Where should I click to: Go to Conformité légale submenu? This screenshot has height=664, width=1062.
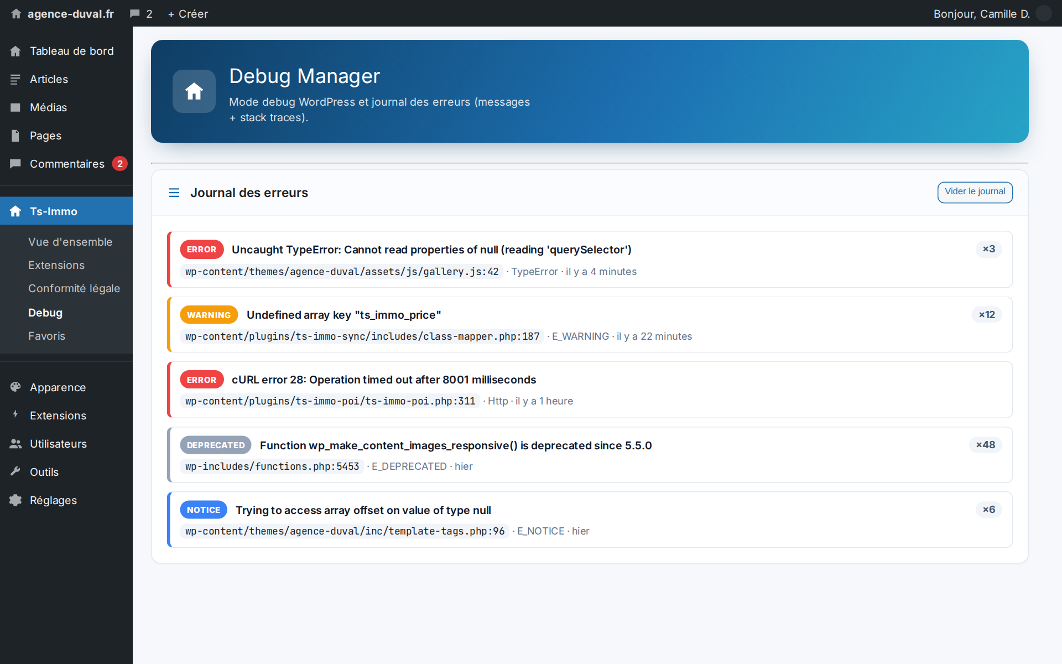(x=74, y=288)
